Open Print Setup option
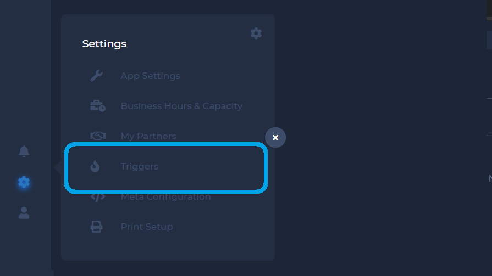492x276 pixels. 147,227
